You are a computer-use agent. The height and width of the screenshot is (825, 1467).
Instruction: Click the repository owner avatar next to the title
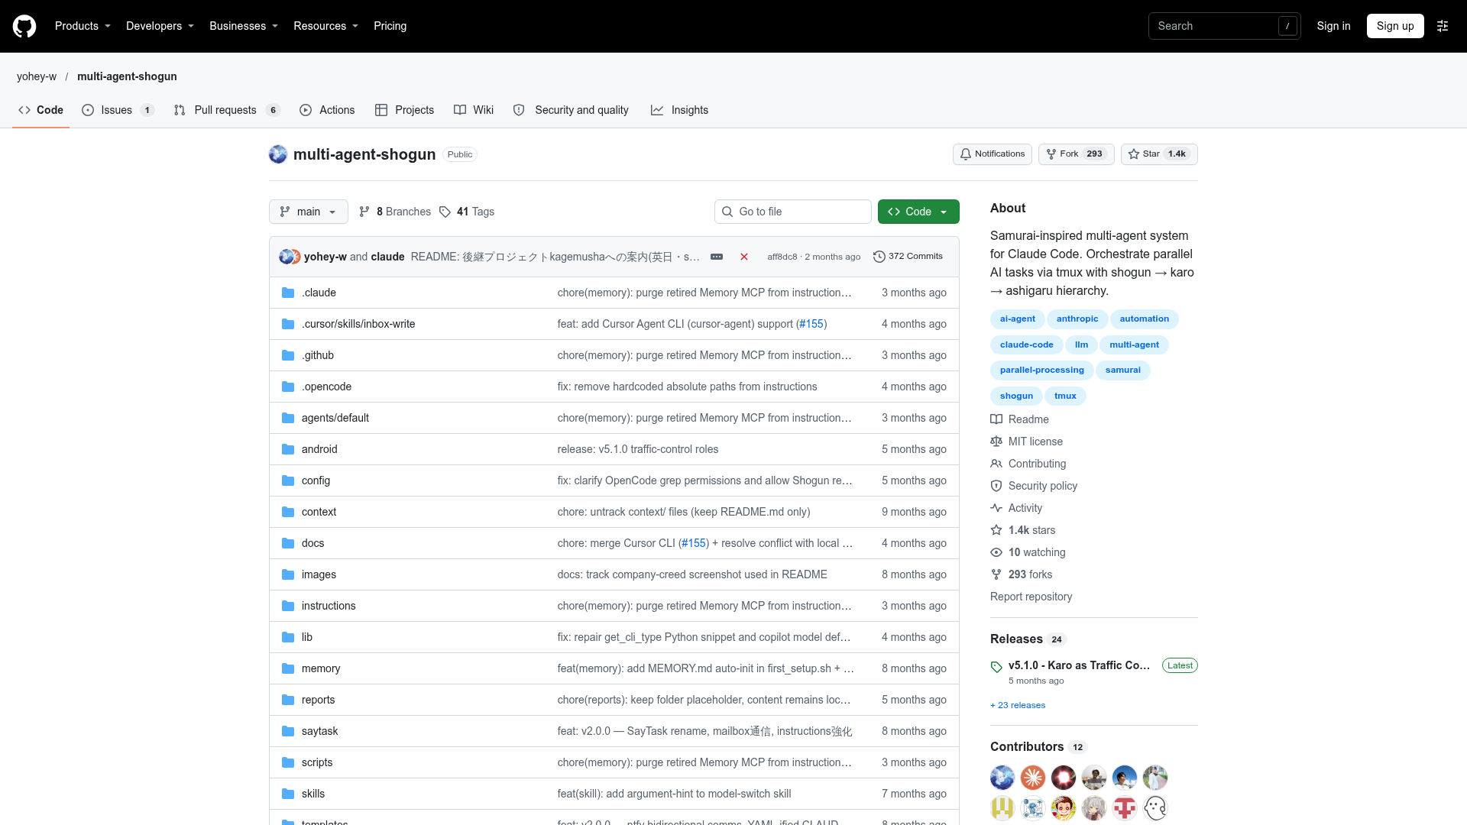pos(278,154)
